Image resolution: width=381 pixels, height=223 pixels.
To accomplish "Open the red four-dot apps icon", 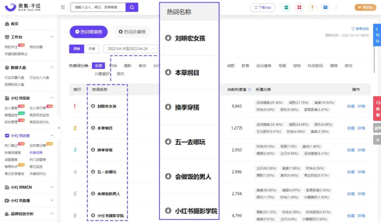I will [x=300, y=7].
